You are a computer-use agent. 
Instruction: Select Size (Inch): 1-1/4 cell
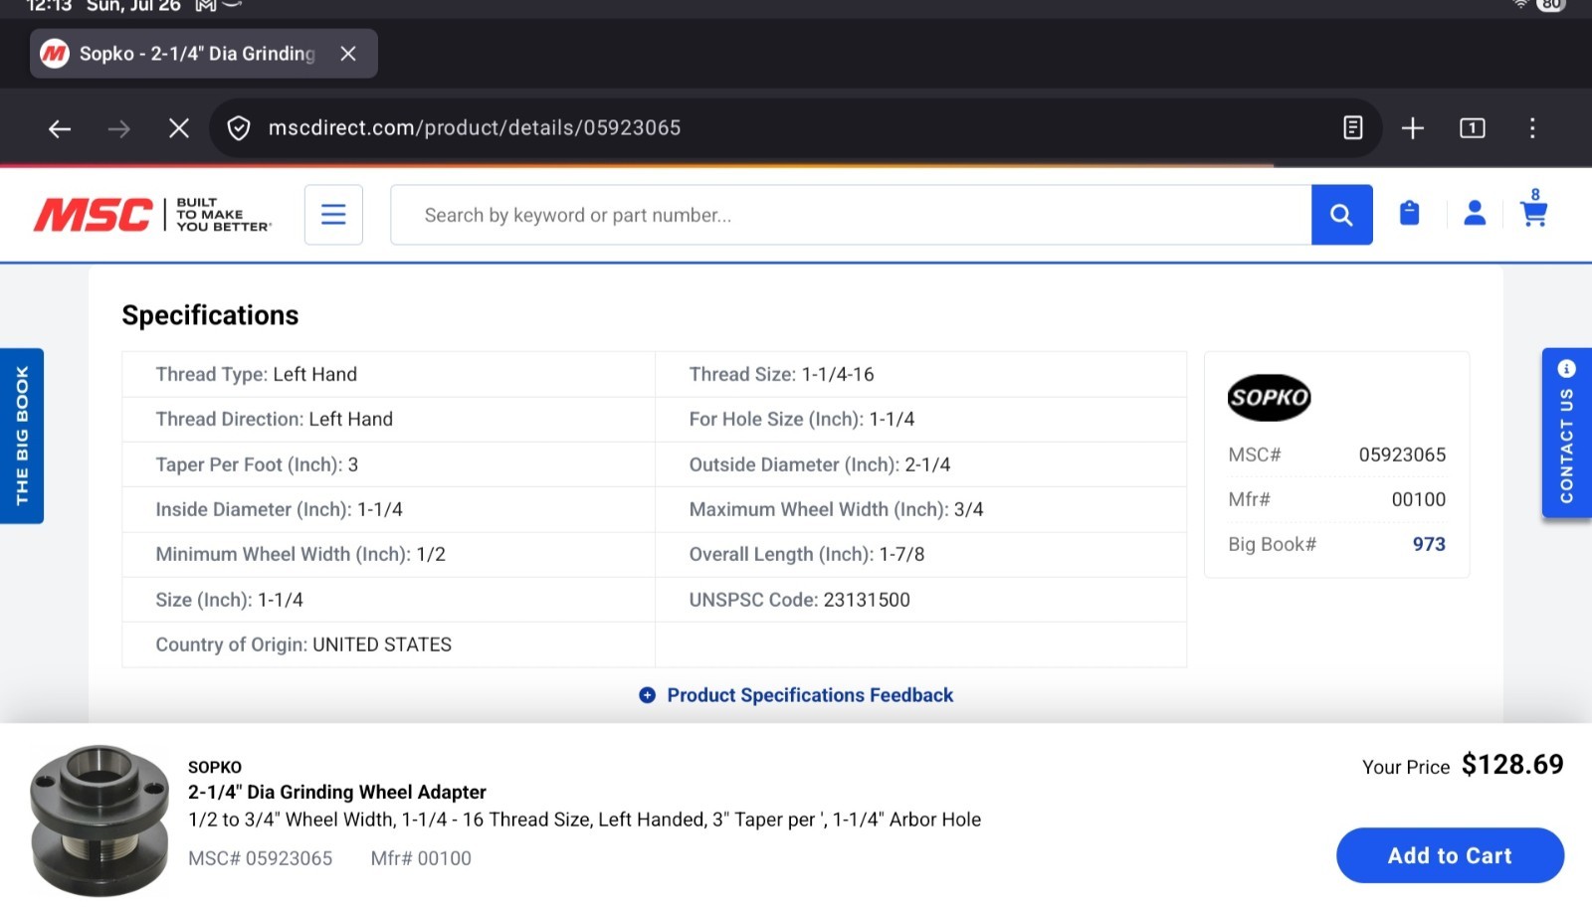pyautogui.click(x=388, y=600)
